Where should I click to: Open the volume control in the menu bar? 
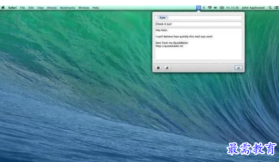click(215, 8)
